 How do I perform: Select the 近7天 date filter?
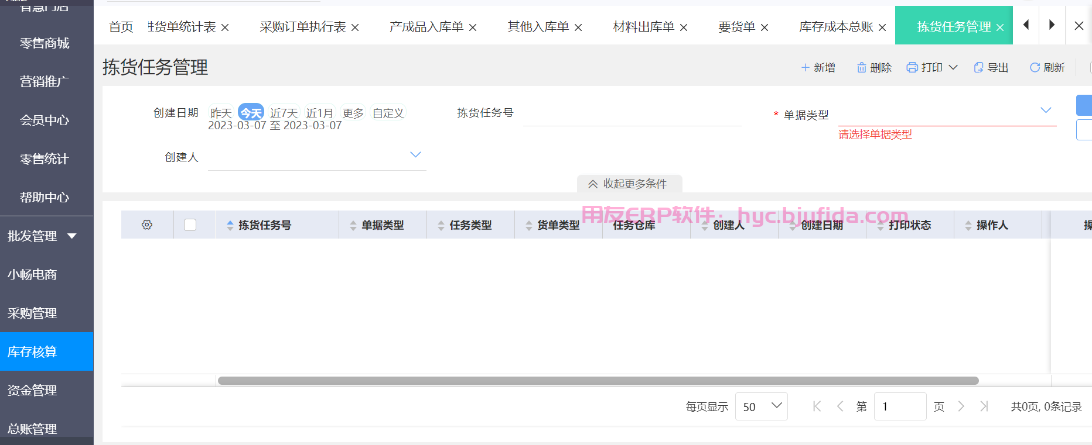click(x=284, y=113)
